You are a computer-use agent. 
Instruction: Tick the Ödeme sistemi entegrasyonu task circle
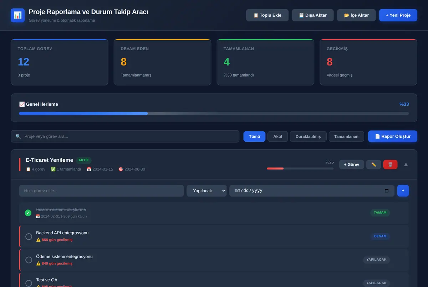point(29,260)
